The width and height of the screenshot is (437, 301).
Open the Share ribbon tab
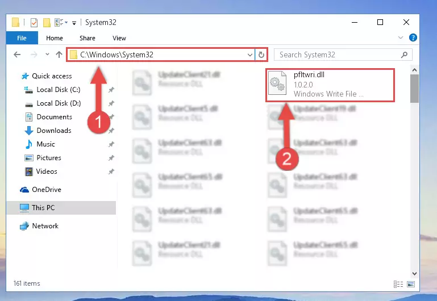click(x=88, y=38)
